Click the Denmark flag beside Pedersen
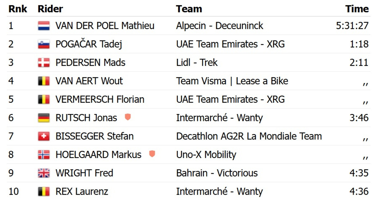This screenshot has width=372, height=200. (x=44, y=63)
